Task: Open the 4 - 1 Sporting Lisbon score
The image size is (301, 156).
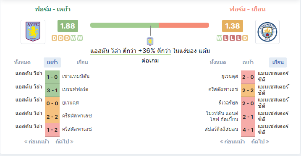Action: 248,130
